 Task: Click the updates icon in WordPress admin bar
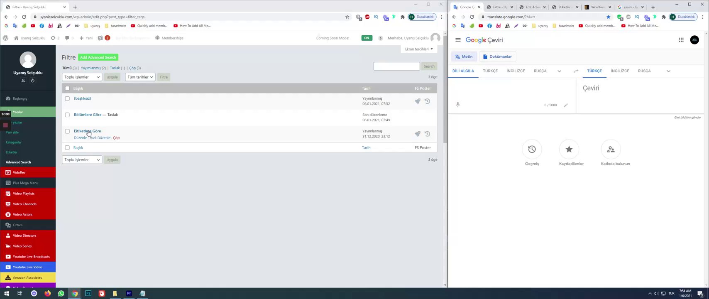click(53, 38)
